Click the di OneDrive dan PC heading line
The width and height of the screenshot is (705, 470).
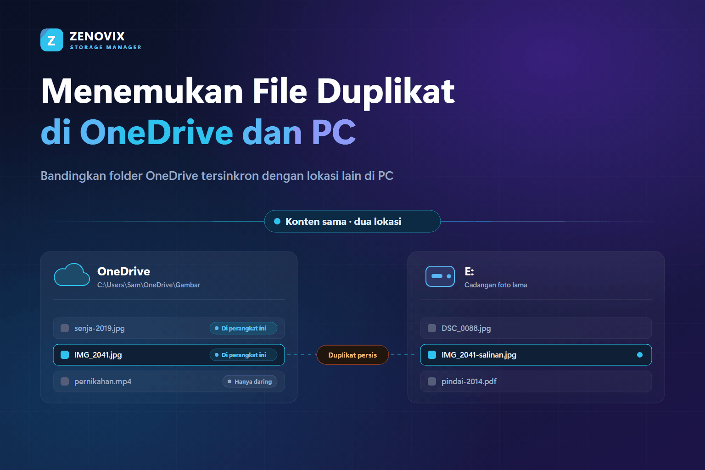pos(198,133)
